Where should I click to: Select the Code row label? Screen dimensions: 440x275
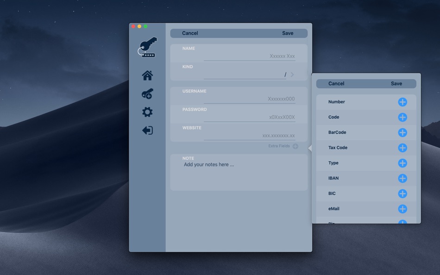pyautogui.click(x=333, y=117)
